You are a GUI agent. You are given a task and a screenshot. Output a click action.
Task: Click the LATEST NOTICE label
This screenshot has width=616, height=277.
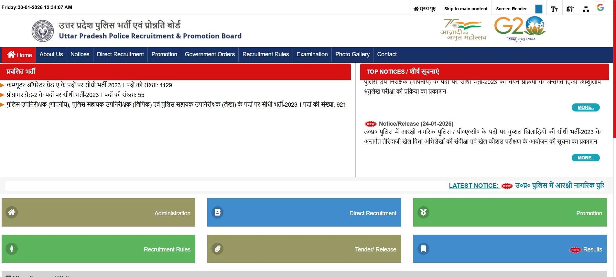(474, 186)
